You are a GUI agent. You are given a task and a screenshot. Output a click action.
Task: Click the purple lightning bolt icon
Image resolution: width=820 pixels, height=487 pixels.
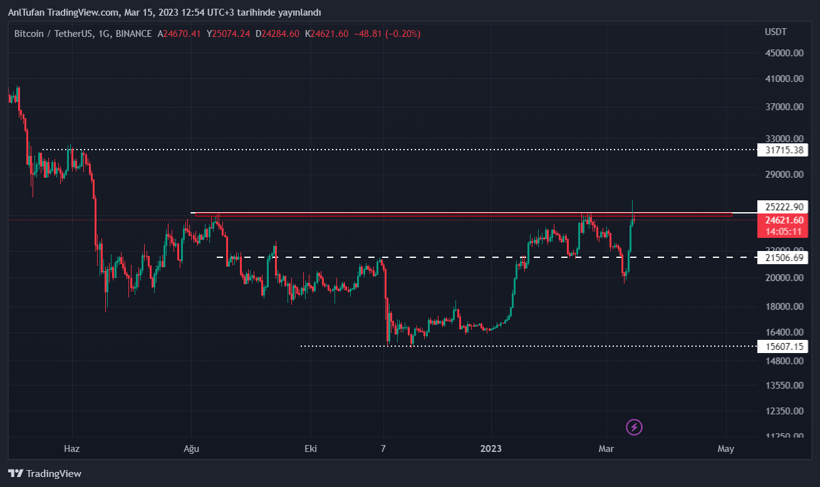[x=634, y=428]
